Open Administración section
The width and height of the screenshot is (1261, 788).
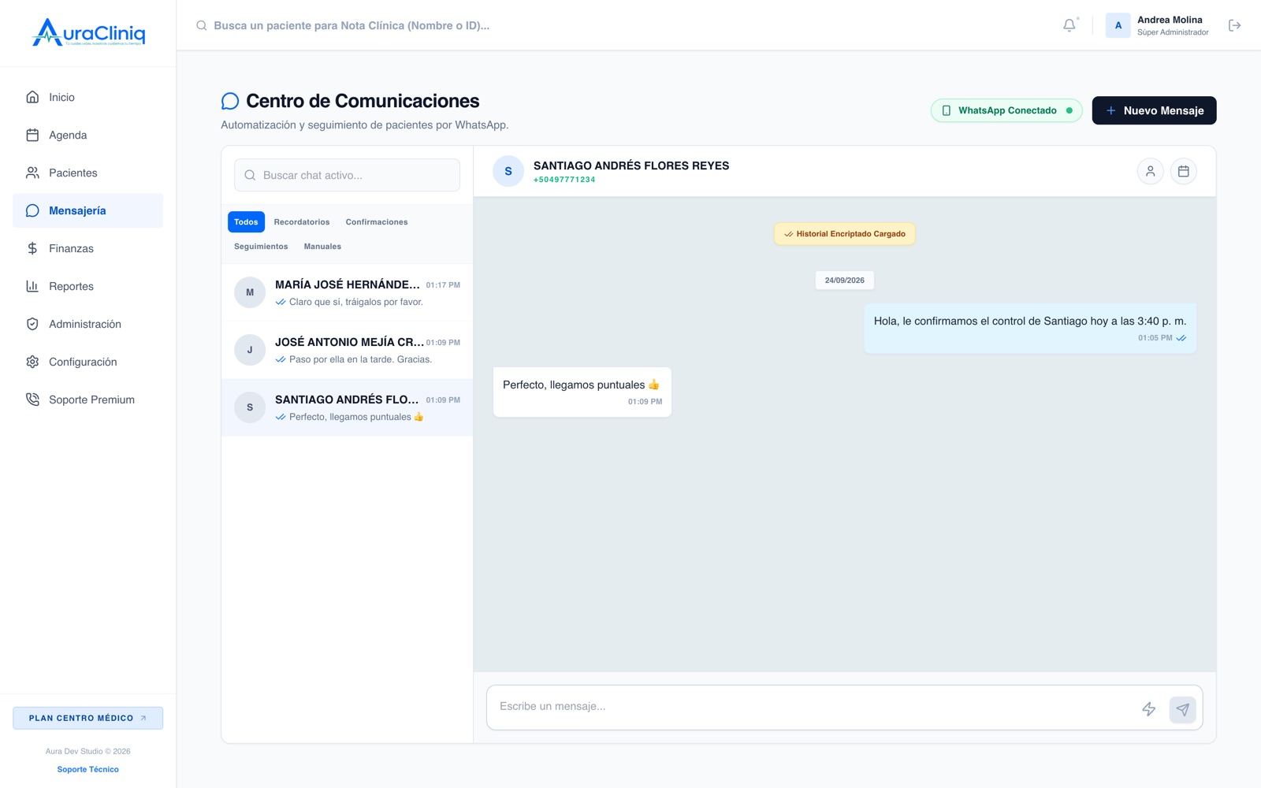(x=88, y=324)
